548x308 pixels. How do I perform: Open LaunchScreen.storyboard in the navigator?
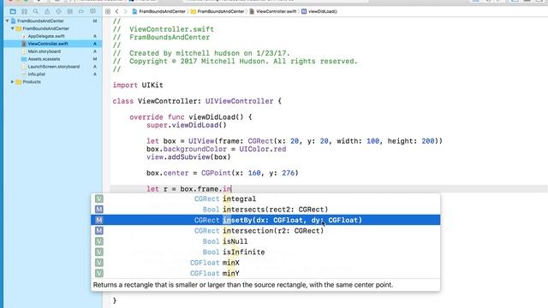(x=53, y=67)
